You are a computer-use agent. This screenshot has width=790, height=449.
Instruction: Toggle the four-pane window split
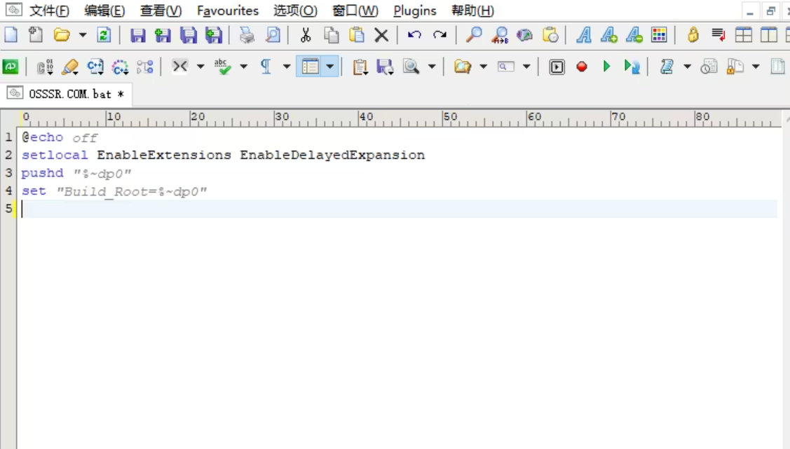[744, 35]
